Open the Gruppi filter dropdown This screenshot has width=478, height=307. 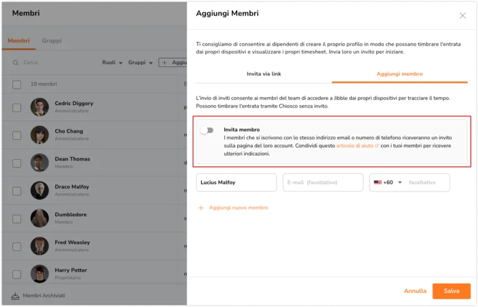(140, 62)
